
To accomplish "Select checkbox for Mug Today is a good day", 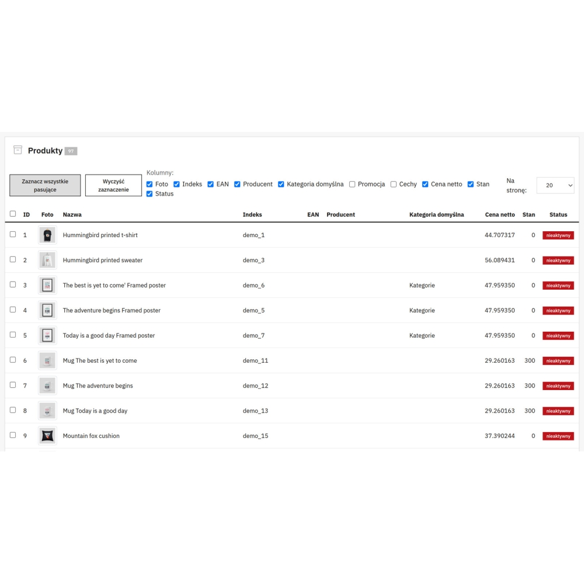I will 13,410.
